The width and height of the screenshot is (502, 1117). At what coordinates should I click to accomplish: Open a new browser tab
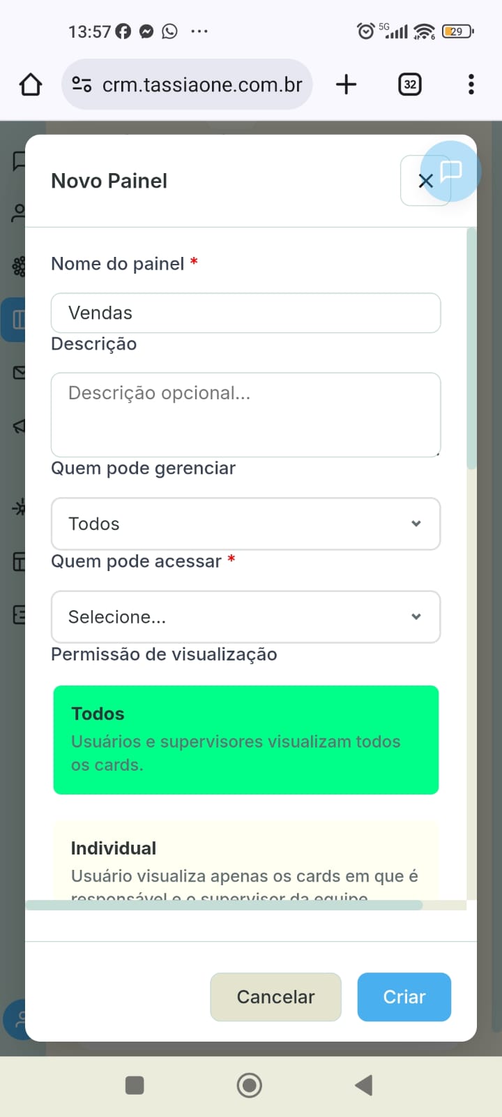[x=346, y=84]
